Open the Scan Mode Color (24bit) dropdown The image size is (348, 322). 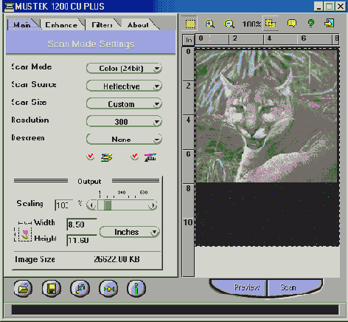124,69
